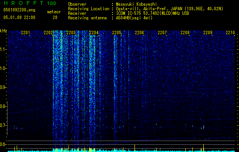Click the 2205 time marker
This screenshot has width=239, height=152.
click(117, 33)
